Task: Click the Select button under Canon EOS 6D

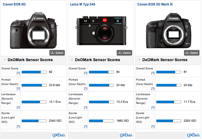Action: point(57,53)
